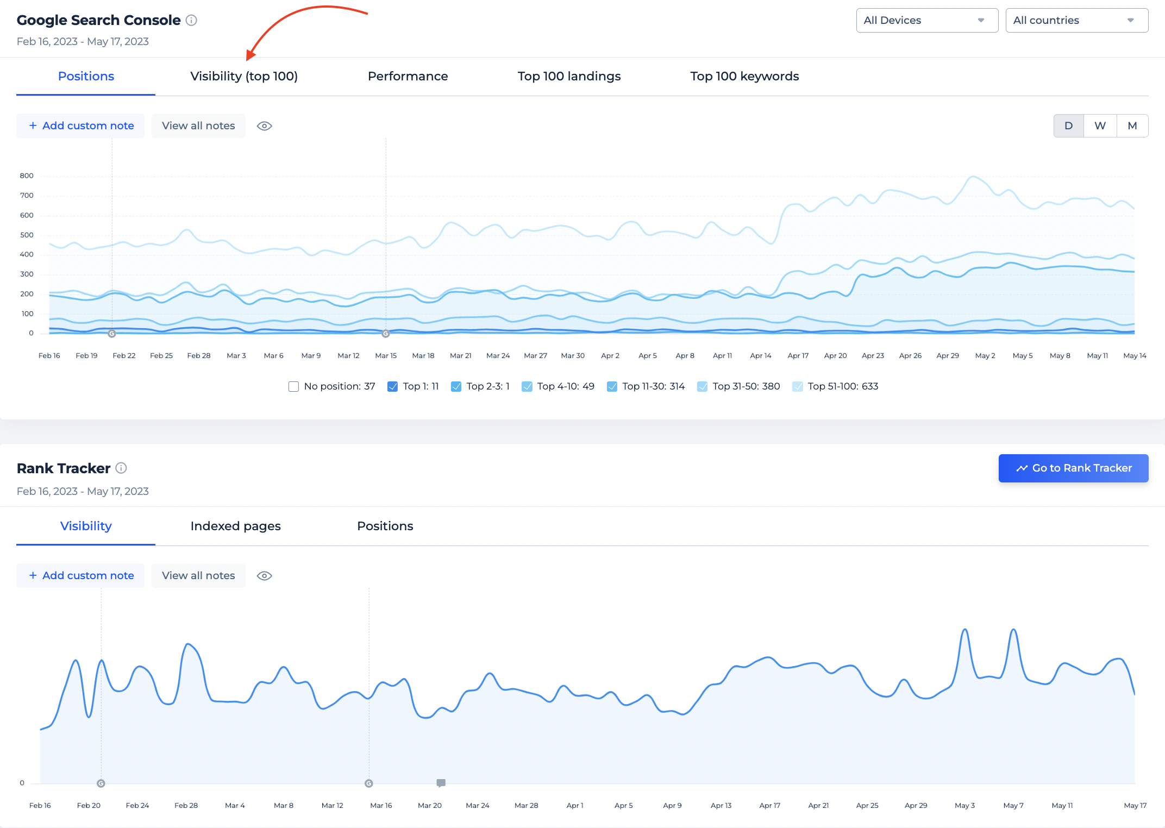Switch to the Indexed pages tab
The image size is (1165, 828).
tap(235, 526)
